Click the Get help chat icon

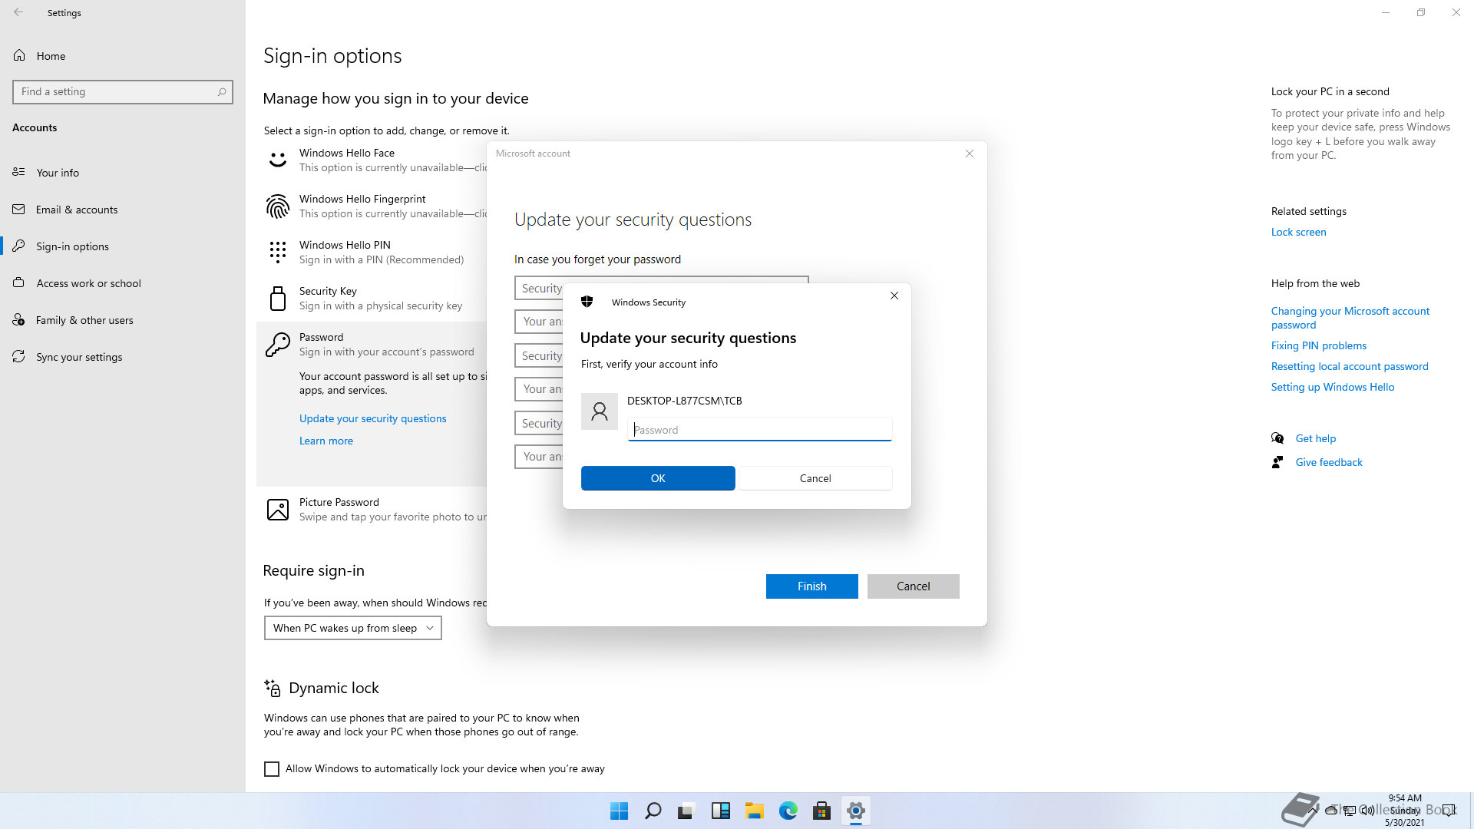coord(1277,438)
